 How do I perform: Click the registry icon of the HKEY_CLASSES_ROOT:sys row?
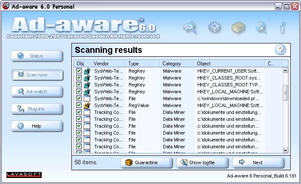tap(87, 78)
